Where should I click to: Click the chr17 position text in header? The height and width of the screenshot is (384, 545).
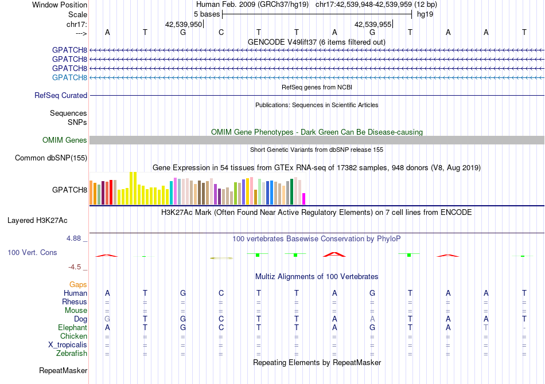click(x=364, y=5)
